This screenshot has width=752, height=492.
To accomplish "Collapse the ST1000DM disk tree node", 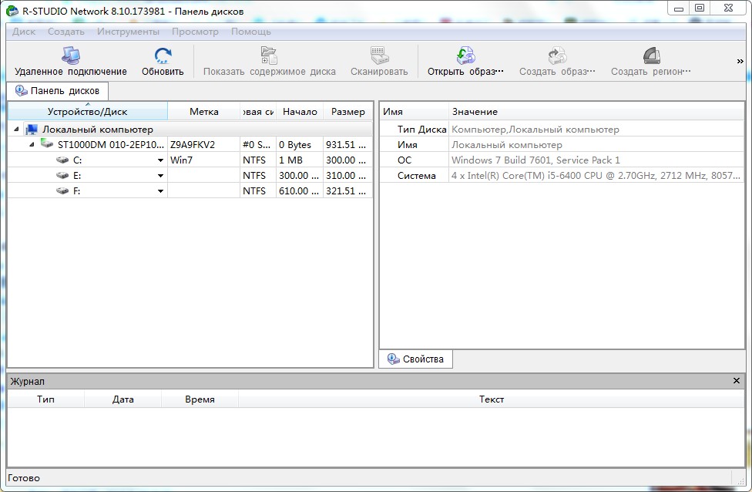I will 32,144.
